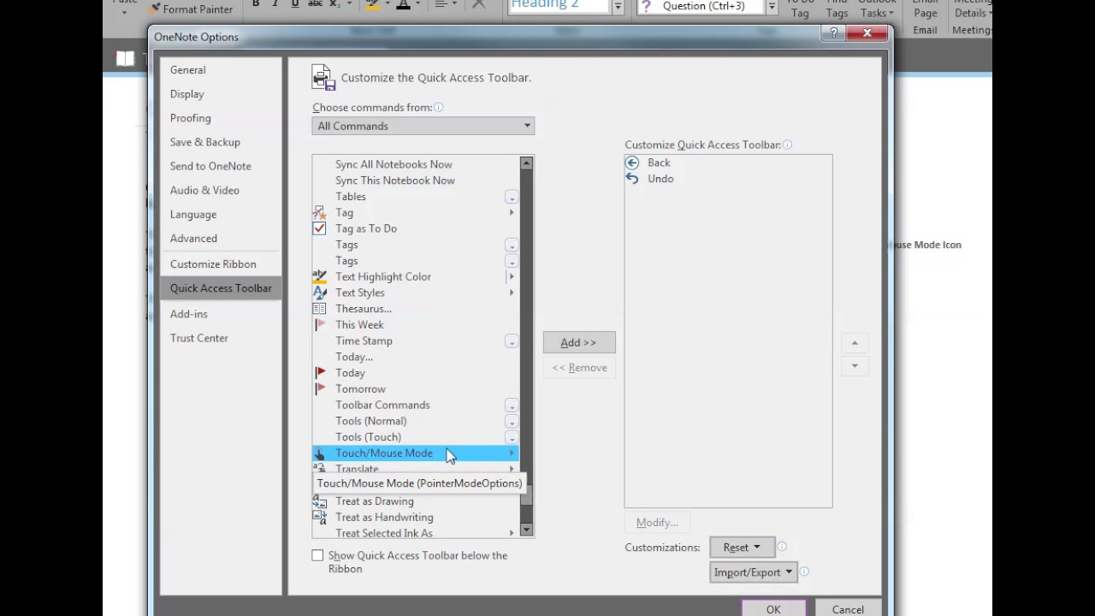The width and height of the screenshot is (1095, 616).
Task: Select the Tools (Touch) command
Action: pyautogui.click(x=416, y=437)
